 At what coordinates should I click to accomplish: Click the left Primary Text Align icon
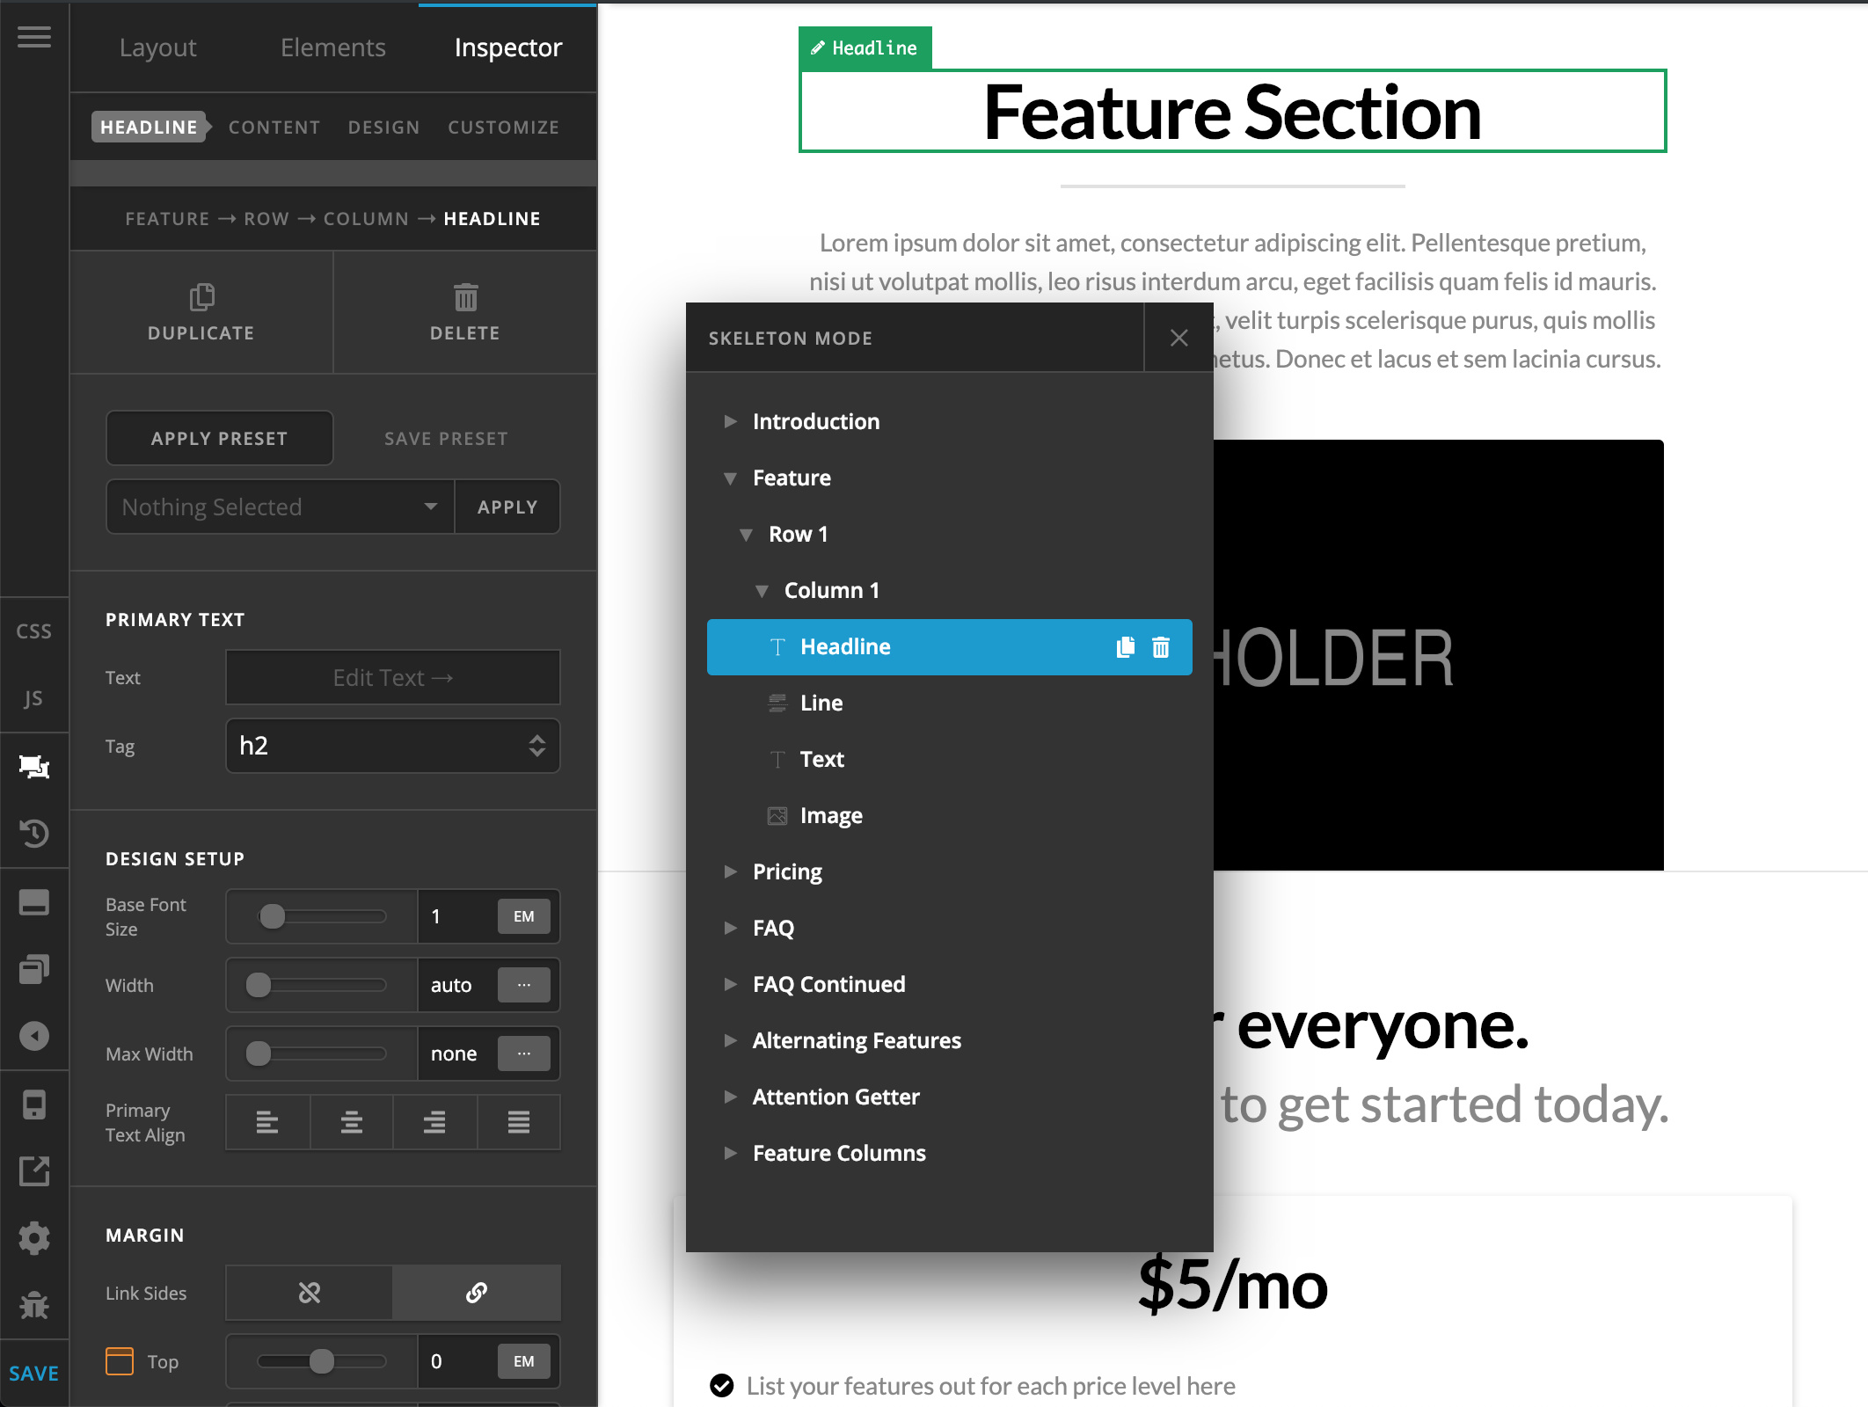point(266,1120)
